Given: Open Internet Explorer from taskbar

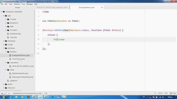Looking at the screenshot, I should (11, 97).
